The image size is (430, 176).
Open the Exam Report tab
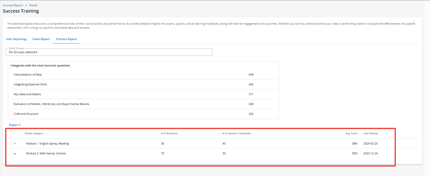coord(41,39)
